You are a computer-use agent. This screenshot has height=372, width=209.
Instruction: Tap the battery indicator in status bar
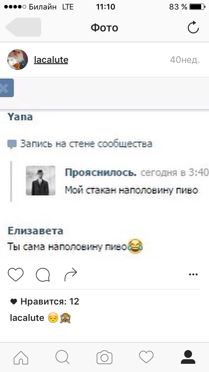197,7
